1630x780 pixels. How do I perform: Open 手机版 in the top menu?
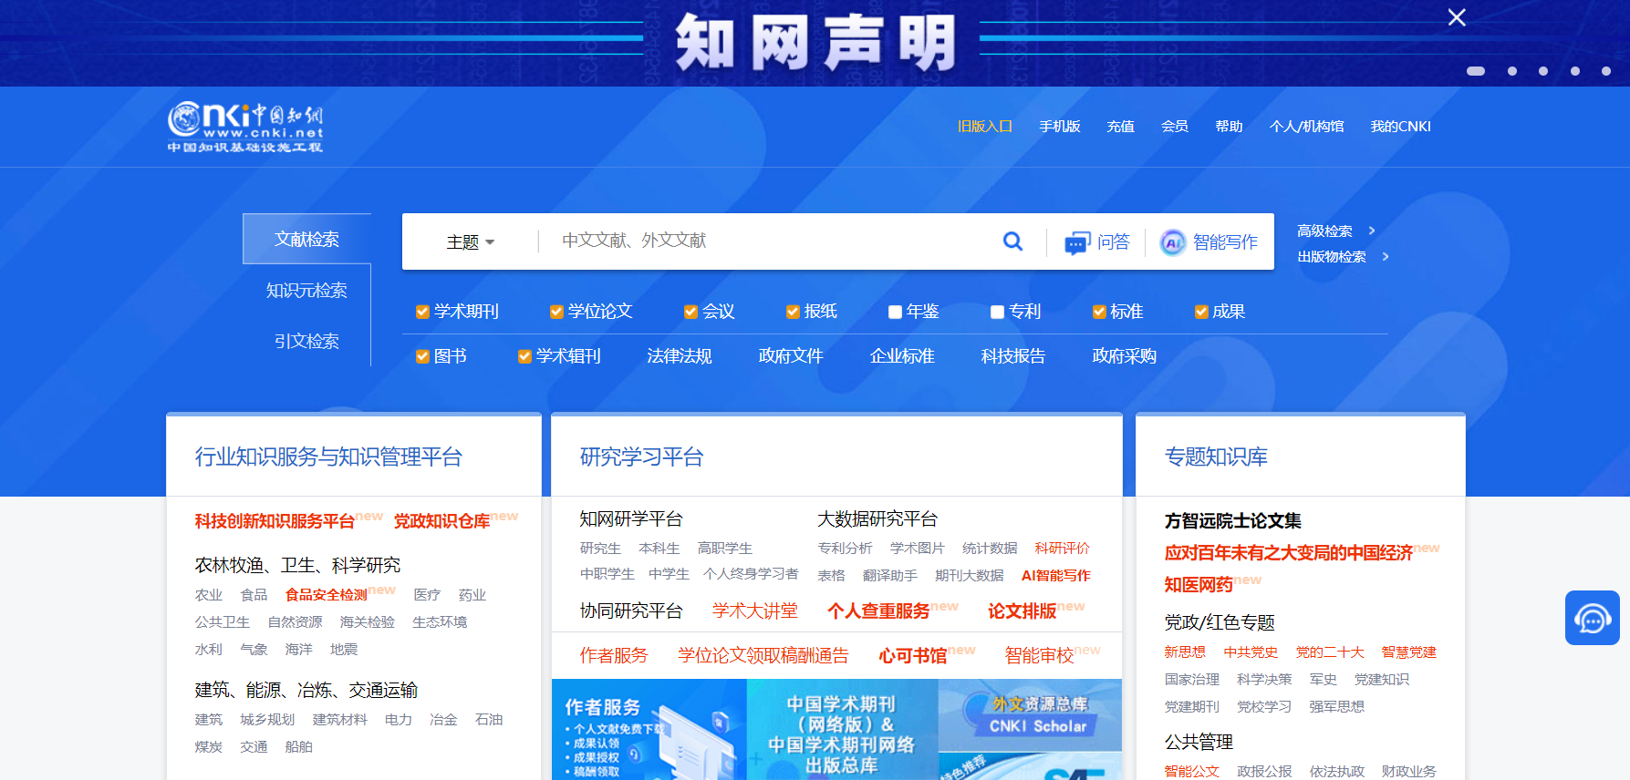(x=1060, y=126)
